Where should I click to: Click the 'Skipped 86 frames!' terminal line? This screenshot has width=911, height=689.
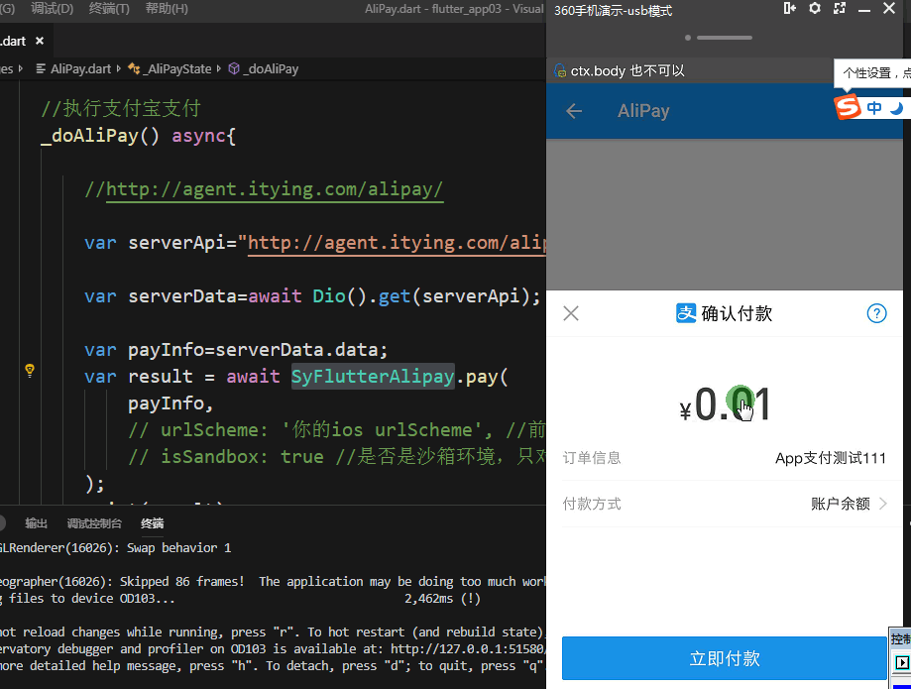(273, 582)
